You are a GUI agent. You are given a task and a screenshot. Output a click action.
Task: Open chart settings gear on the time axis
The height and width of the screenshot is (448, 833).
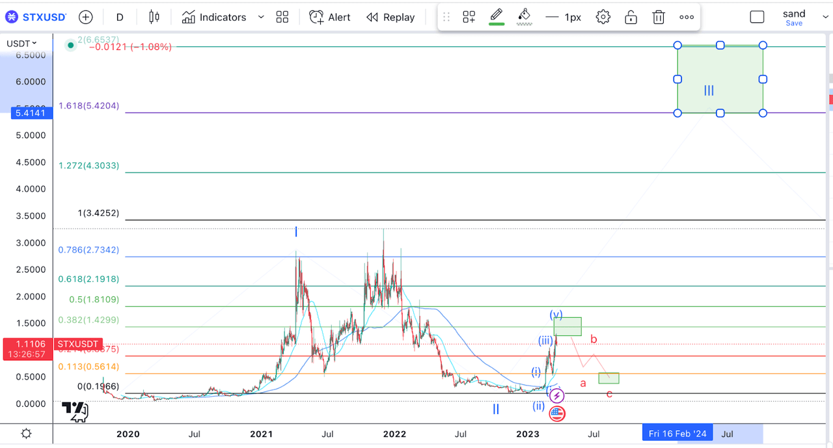click(x=26, y=434)
